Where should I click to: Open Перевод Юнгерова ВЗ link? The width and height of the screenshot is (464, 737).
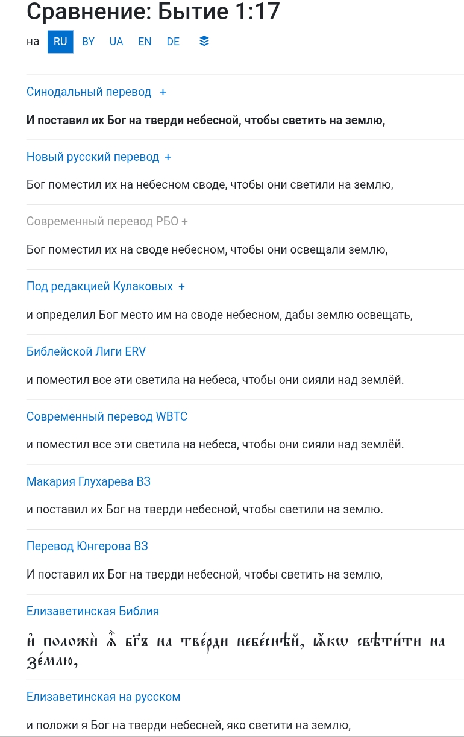(x=87, y=546)
